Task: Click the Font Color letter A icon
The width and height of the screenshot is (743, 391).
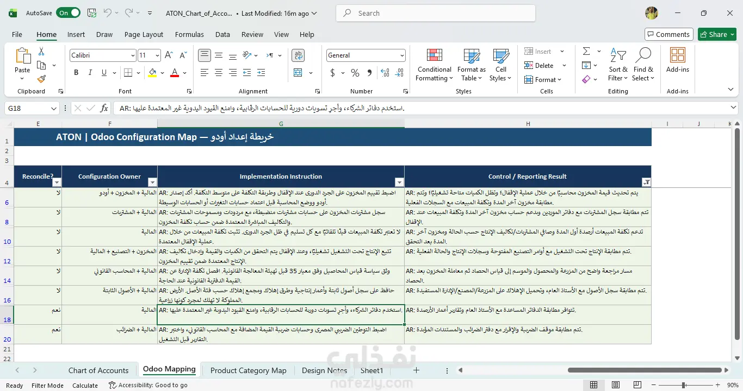Action: 175,72
